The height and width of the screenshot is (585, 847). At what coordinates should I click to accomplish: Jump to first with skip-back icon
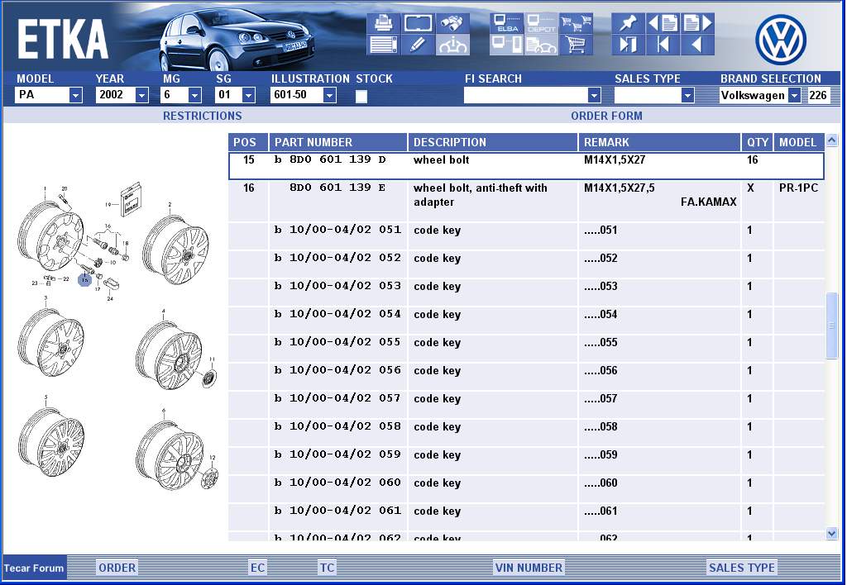(x=663, y=45)
